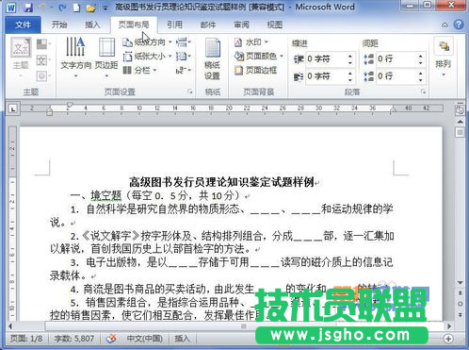This screenshot has width=469, height=350.
Task: Open the 排列 arrange dropdown
Action: click(444, 58)
